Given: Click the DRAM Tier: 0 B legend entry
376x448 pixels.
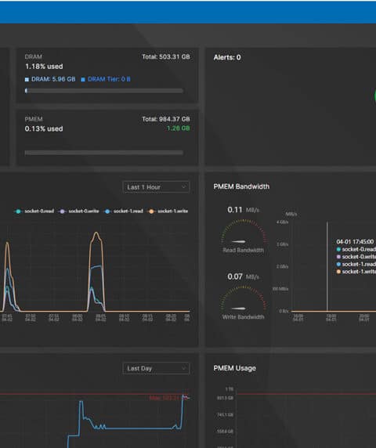Looking at the screenshot, I should (106, 79).
